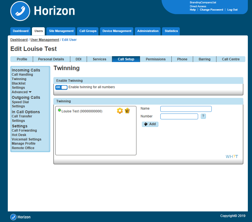
Task: Open Twinning in sidebar
Action: click(19, 79)
